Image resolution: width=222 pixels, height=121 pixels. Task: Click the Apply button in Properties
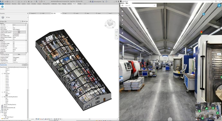25,65
